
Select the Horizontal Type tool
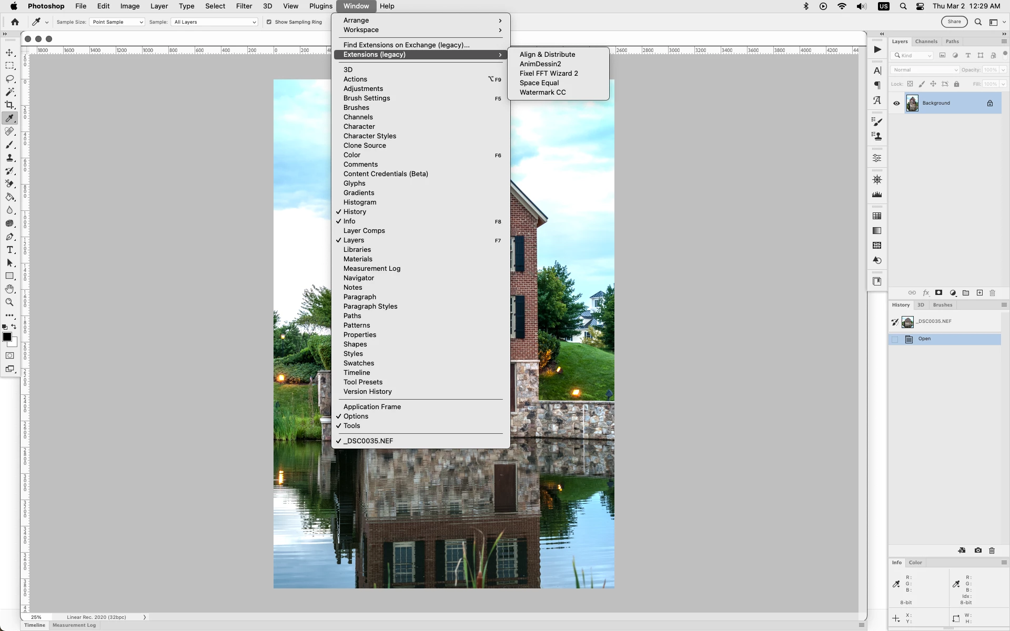tap(9, 250)
